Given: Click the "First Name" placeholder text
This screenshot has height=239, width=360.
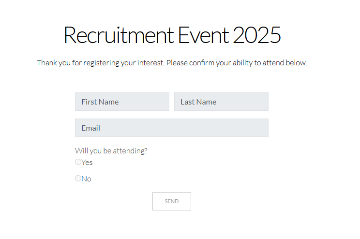Looking at the screenshot, I should pos(100,102).
